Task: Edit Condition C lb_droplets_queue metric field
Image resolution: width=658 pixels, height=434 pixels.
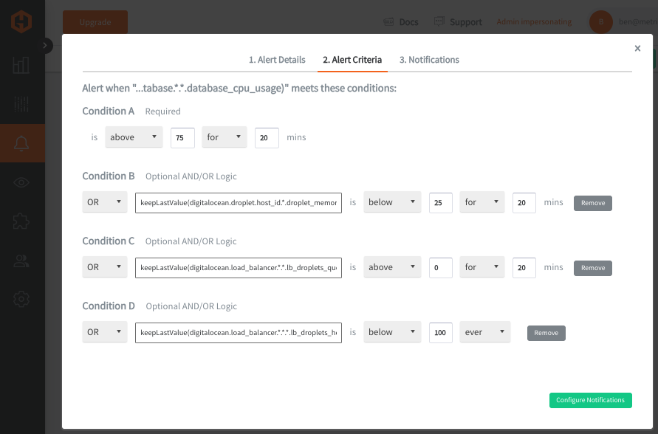Action: [x=239, y=267]
